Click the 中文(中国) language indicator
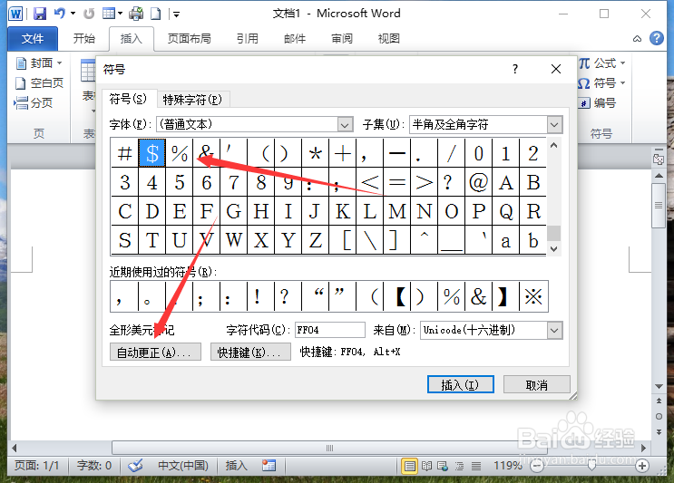 183,466
